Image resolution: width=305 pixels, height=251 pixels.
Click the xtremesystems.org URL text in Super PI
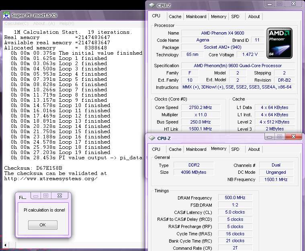pos(51,179)
